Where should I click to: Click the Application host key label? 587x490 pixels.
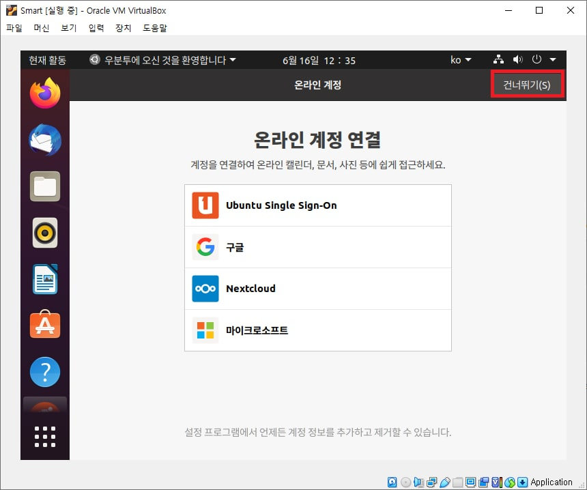coord(551,482)
